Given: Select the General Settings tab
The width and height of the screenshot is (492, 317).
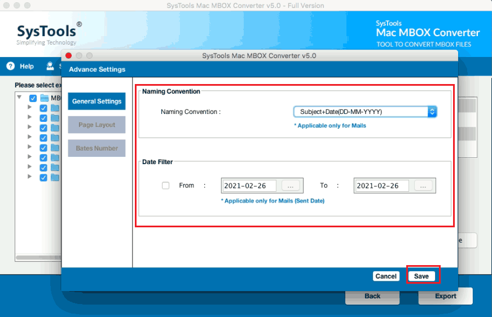Looking at the screenshot, I should tap(96, 102).
